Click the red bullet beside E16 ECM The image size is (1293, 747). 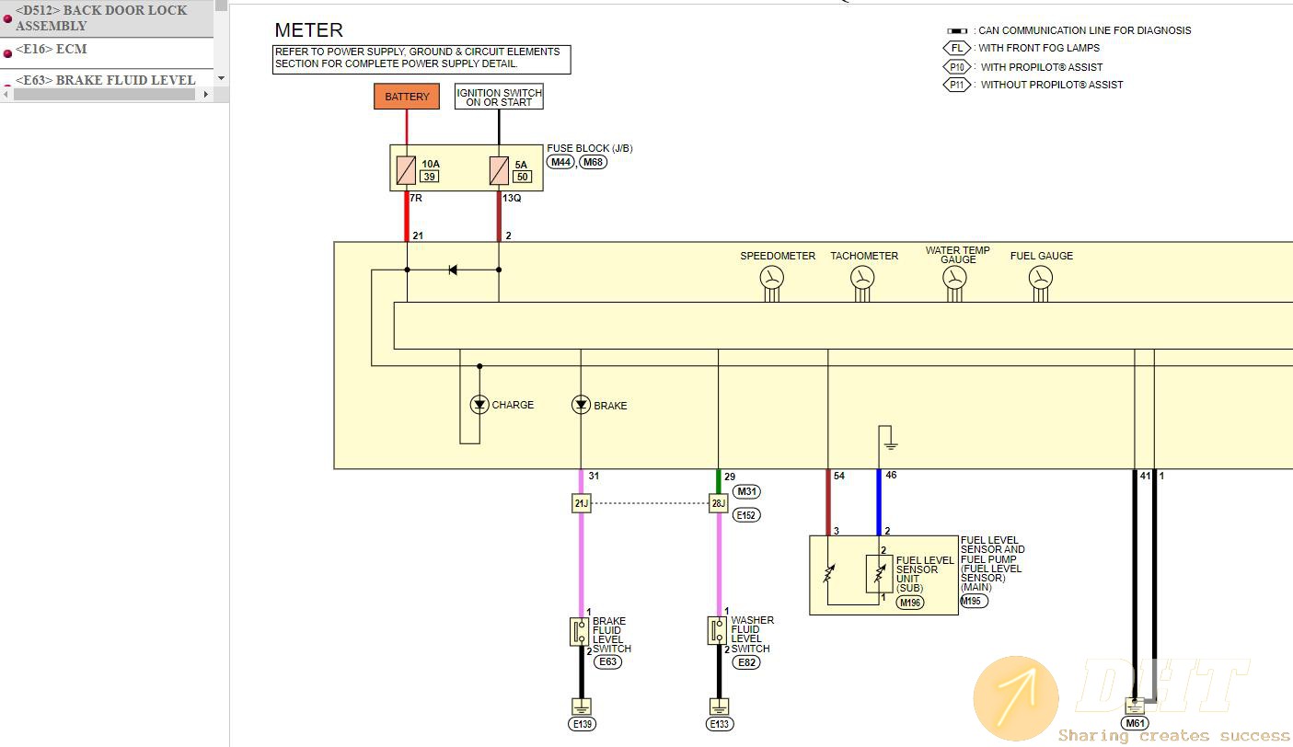tap(7, 53)
